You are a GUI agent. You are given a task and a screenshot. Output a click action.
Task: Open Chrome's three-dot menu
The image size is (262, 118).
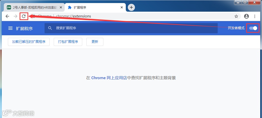click(x=255, y=16)
